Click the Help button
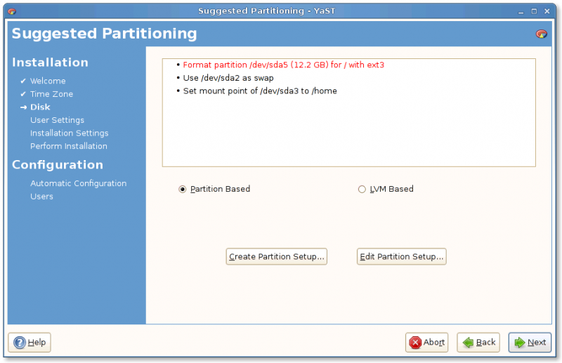The height and width of the screenshot is (363, 562). click(30, 343)
